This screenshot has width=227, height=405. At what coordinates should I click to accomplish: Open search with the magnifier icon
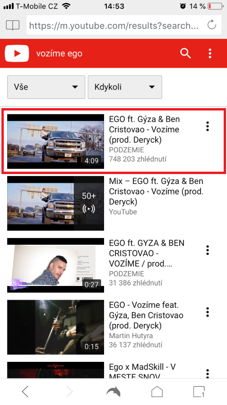(x=185, y=53)
